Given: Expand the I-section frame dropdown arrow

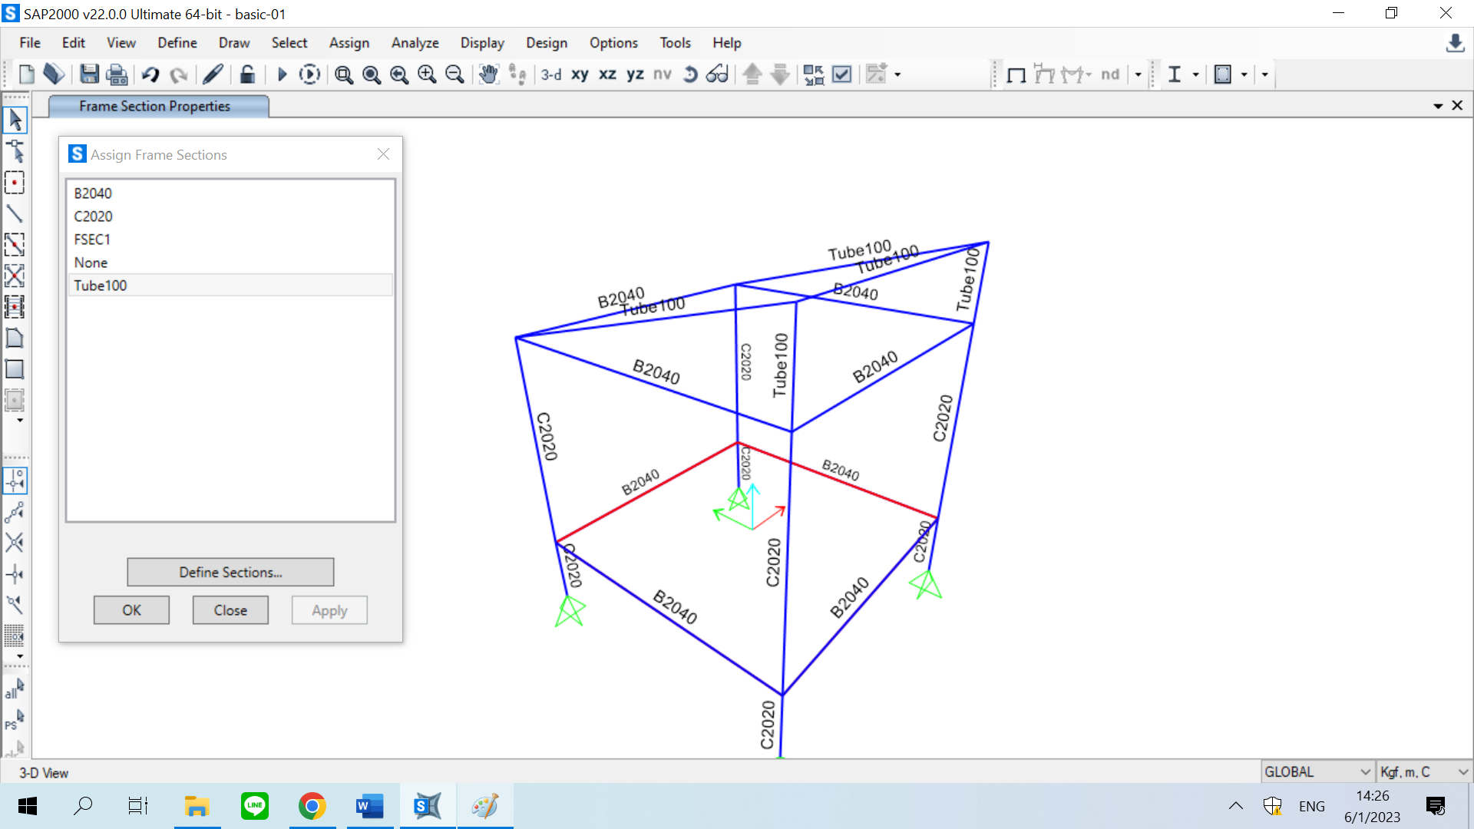Looking at the screenshot, I should pos(1195,74).
